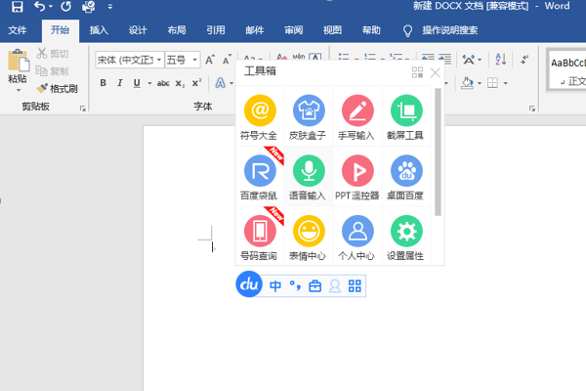This screenshot has width=586, height=391.
Task: Click the shading paint bucket button
Action: [x=467, y=83]
